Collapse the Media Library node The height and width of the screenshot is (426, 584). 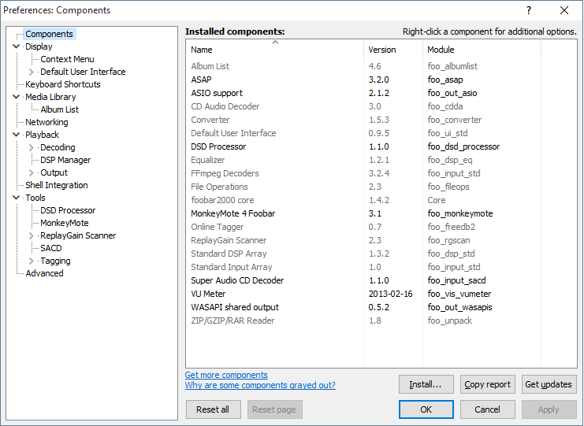point(16,97)
